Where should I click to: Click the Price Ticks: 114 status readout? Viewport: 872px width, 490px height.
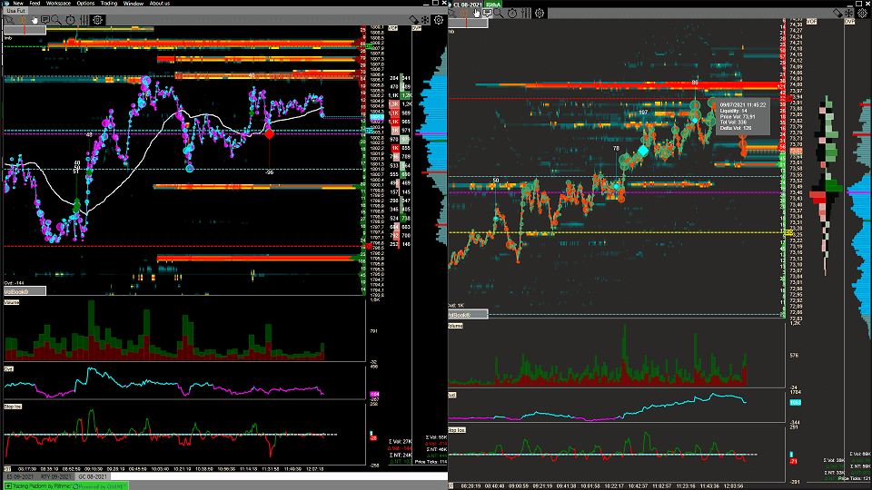pos(431,462)
